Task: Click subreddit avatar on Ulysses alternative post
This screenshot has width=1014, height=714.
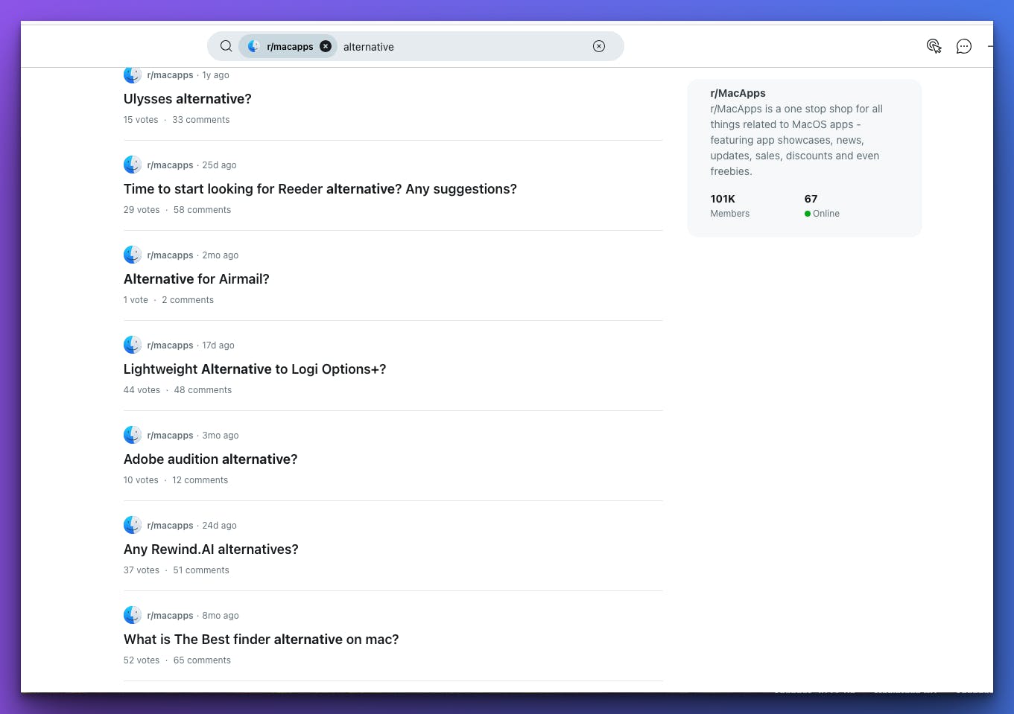Action: 133,75
